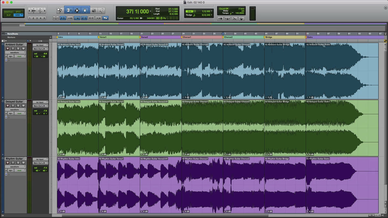Viewport: 388px width, 218px height.
Task: Select the Zoomer tool
Action: coord(59,10)
